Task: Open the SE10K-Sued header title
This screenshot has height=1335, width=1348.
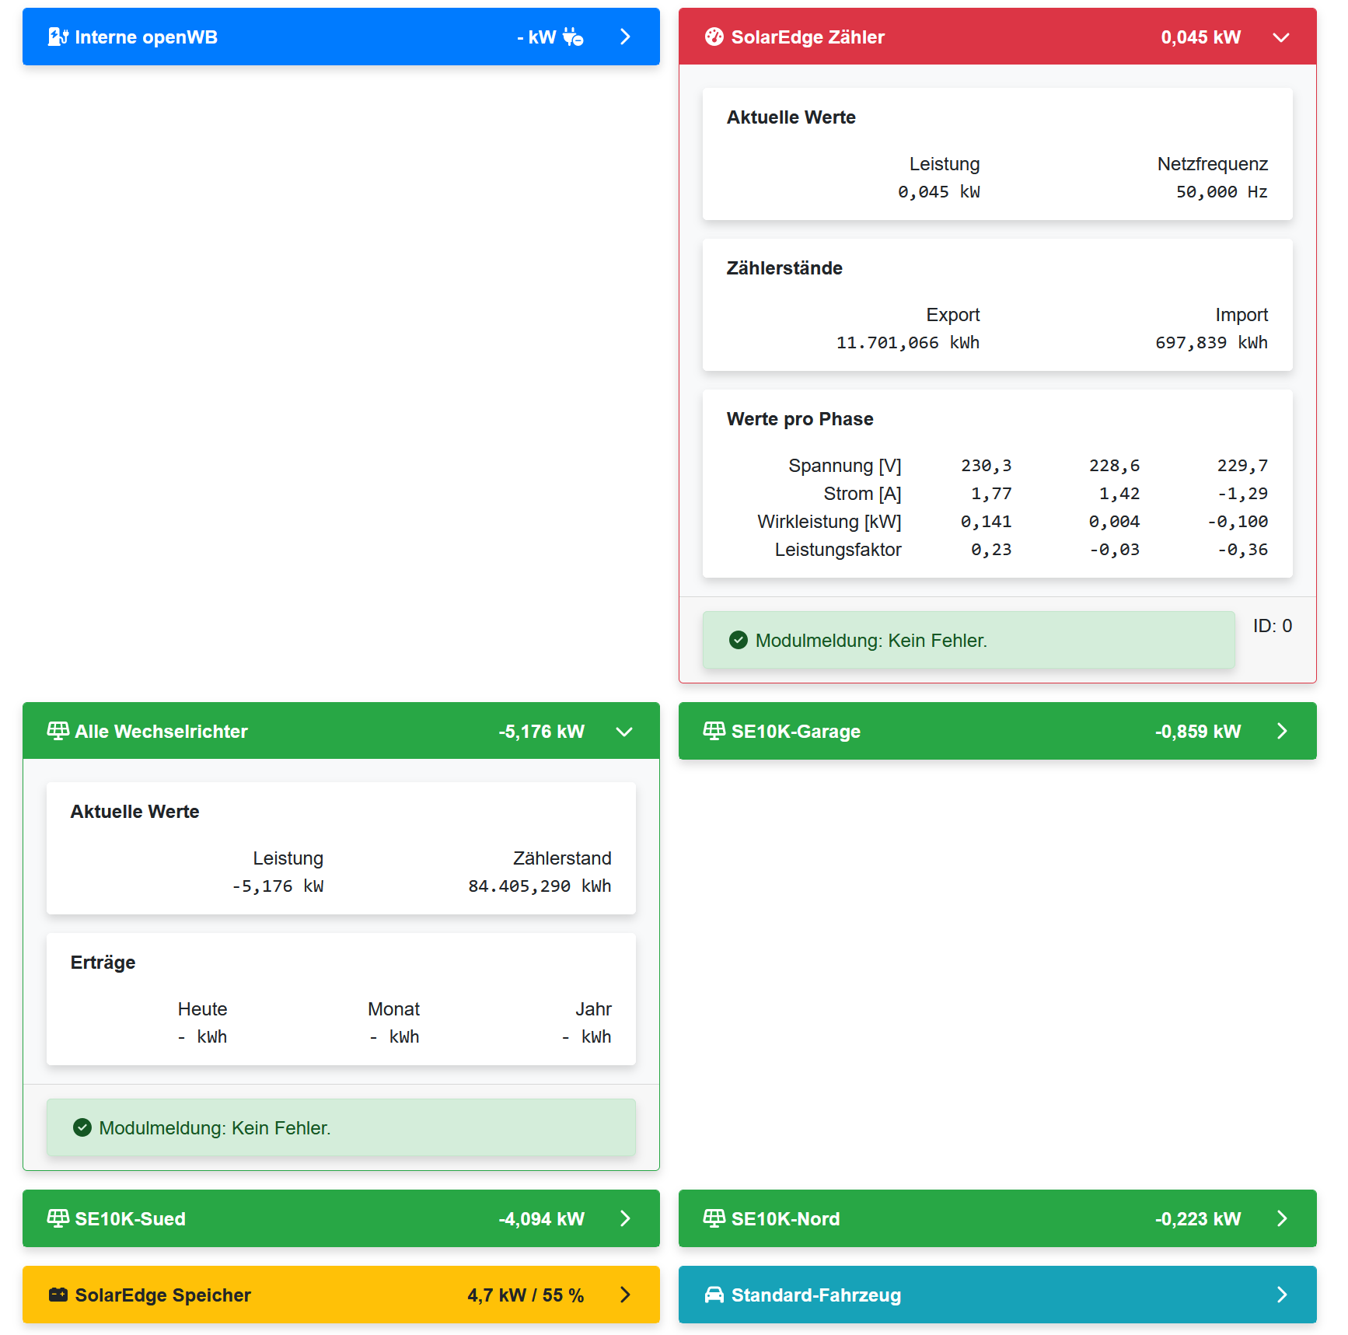Action: (130, 1219)
